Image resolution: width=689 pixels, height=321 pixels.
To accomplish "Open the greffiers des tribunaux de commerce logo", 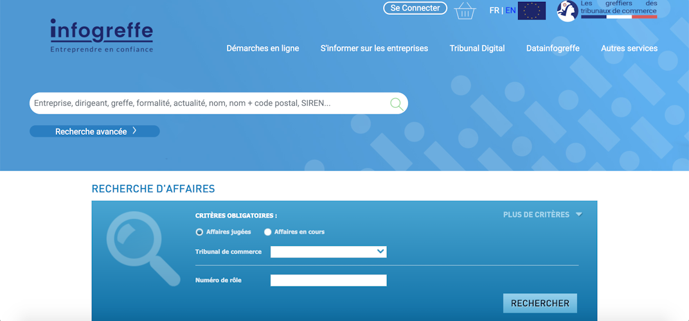I will tap(607, 10).
